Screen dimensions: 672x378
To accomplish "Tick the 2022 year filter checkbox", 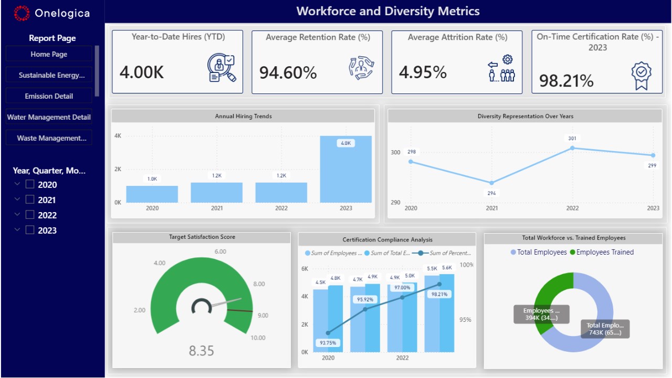I will coord(30,215).
